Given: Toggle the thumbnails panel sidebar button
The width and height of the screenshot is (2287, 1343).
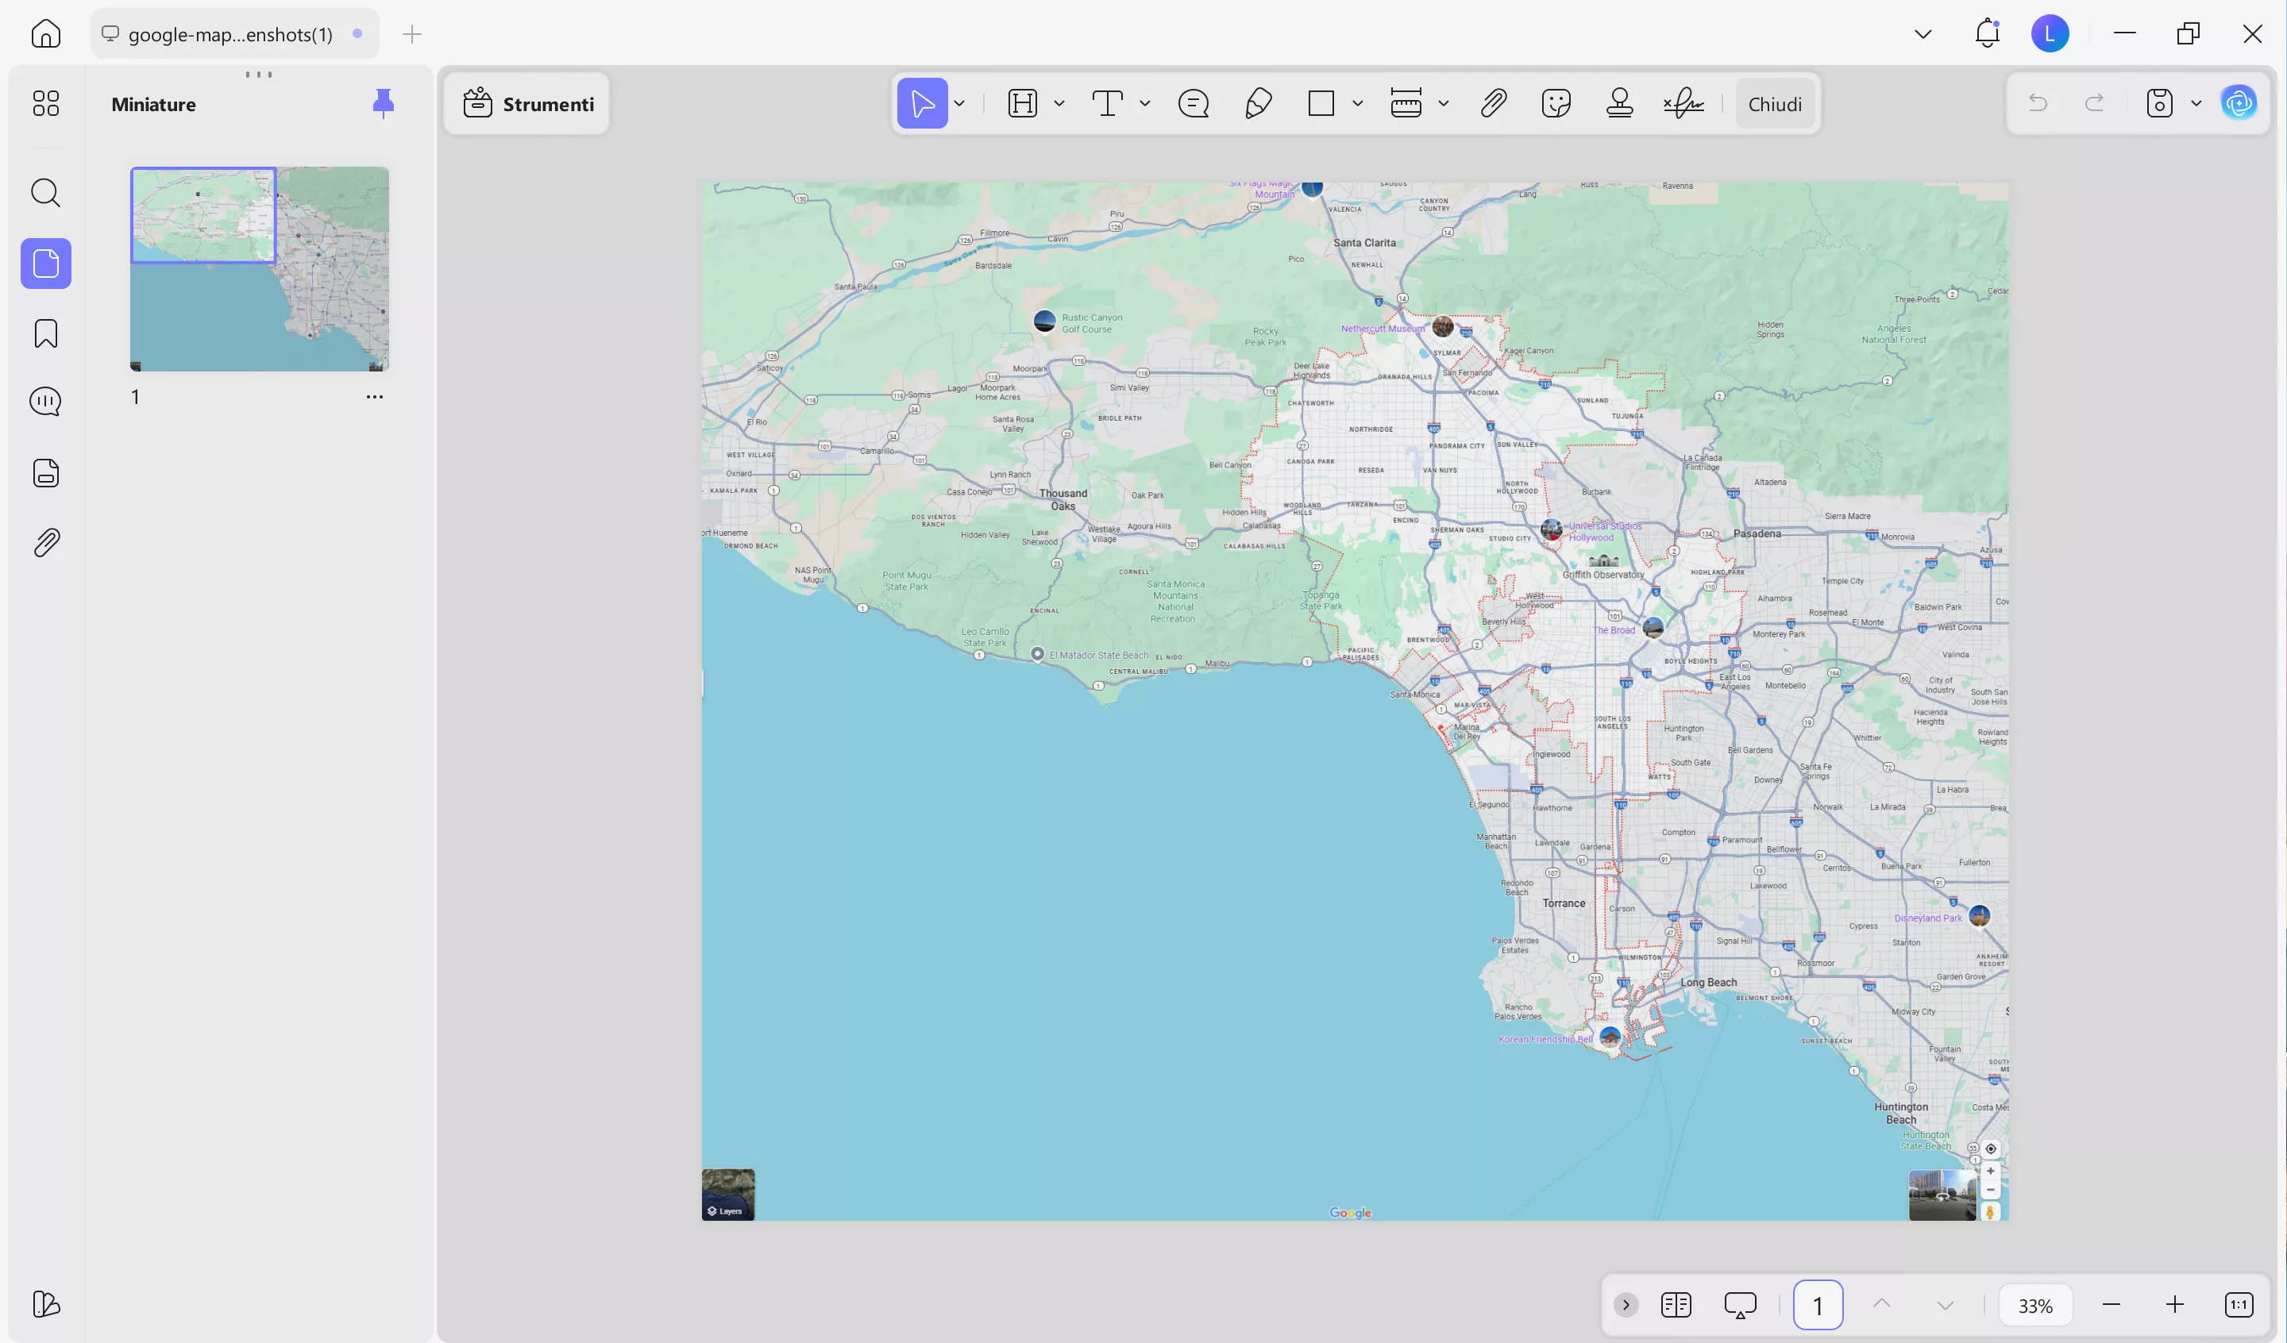Looking at the screenshot, I should 45,264.
